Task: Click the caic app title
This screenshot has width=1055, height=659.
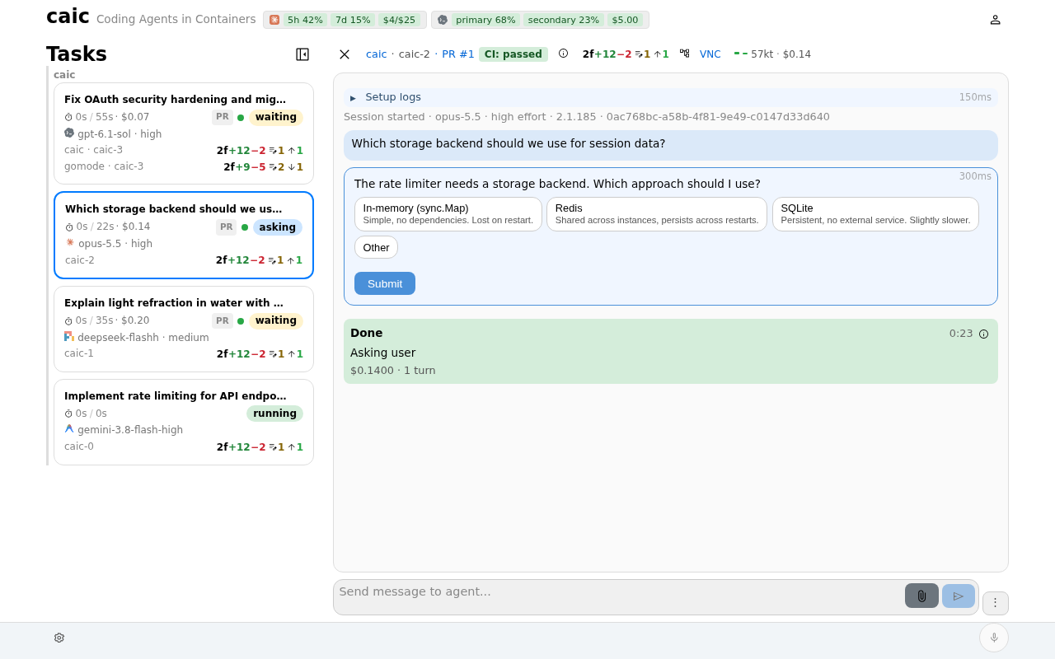Action: 68,16
